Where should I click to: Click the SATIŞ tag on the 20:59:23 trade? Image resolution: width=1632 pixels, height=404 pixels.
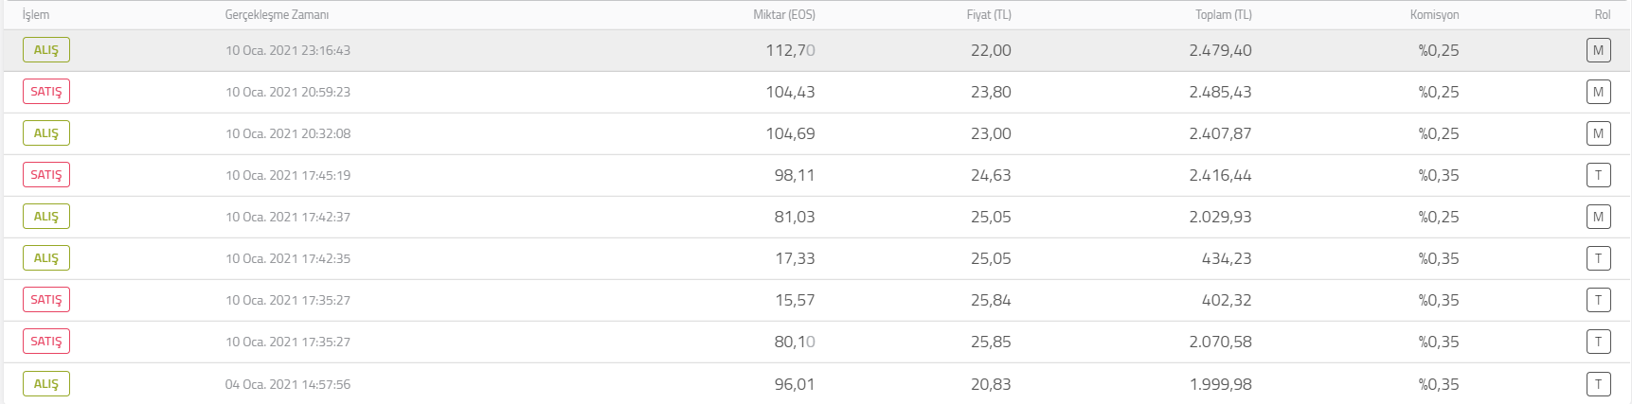(x=46, y=92)
